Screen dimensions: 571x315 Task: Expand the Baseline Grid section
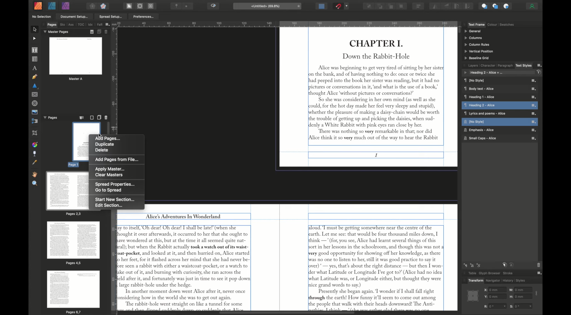466,58
